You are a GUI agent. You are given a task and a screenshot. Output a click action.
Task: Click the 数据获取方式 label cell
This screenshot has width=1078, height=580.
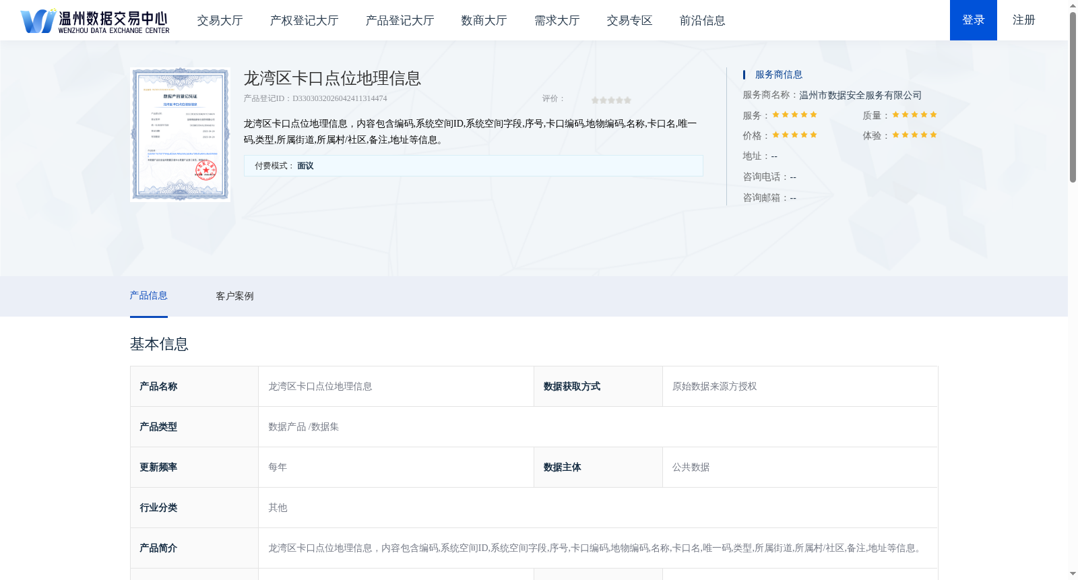(x=598, y=387)
